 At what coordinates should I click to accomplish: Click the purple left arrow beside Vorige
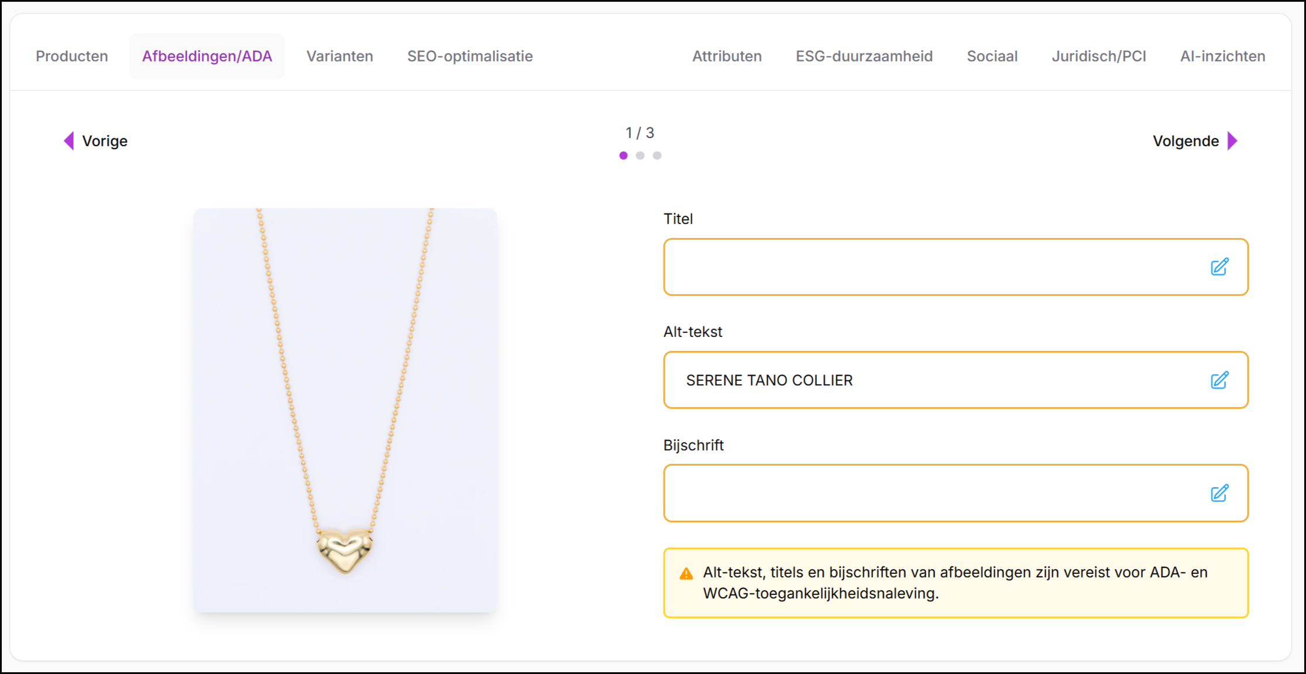(x=69, y=141)
